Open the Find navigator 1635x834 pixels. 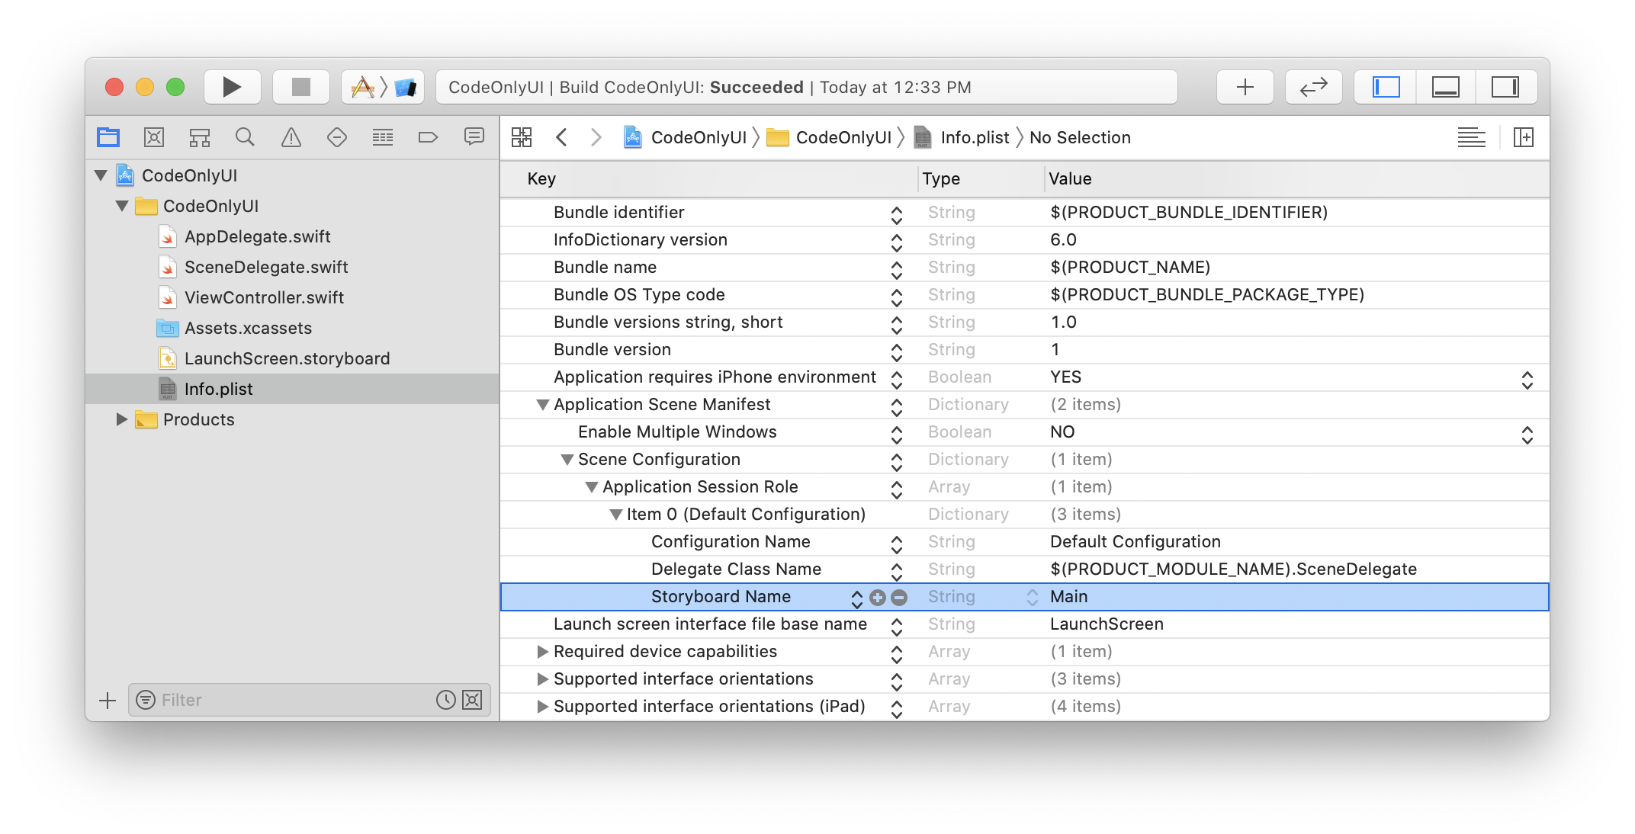coord(245,137)
